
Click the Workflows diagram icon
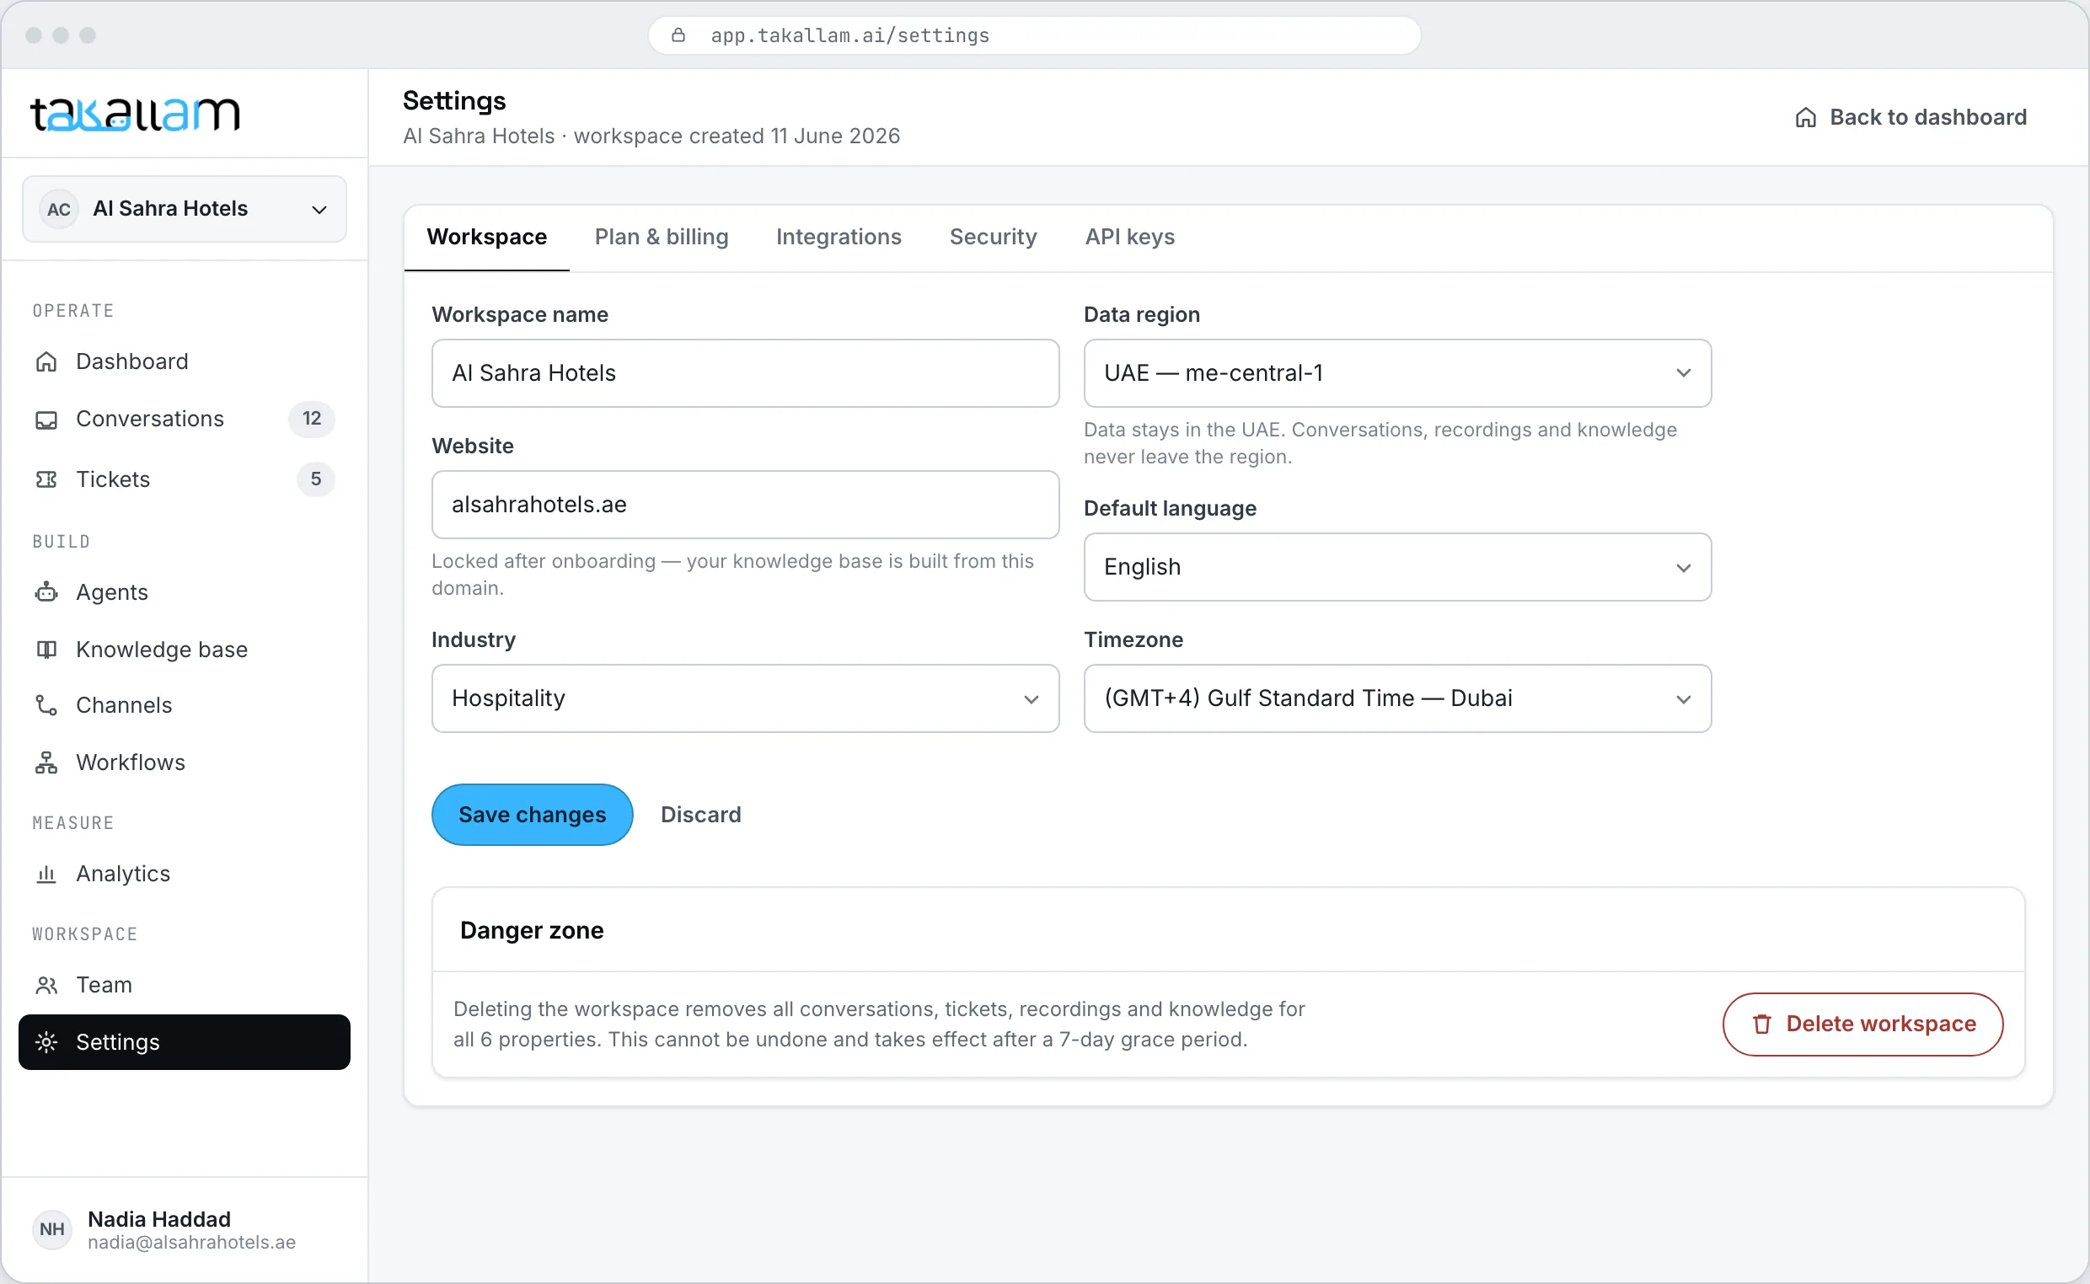46,762
